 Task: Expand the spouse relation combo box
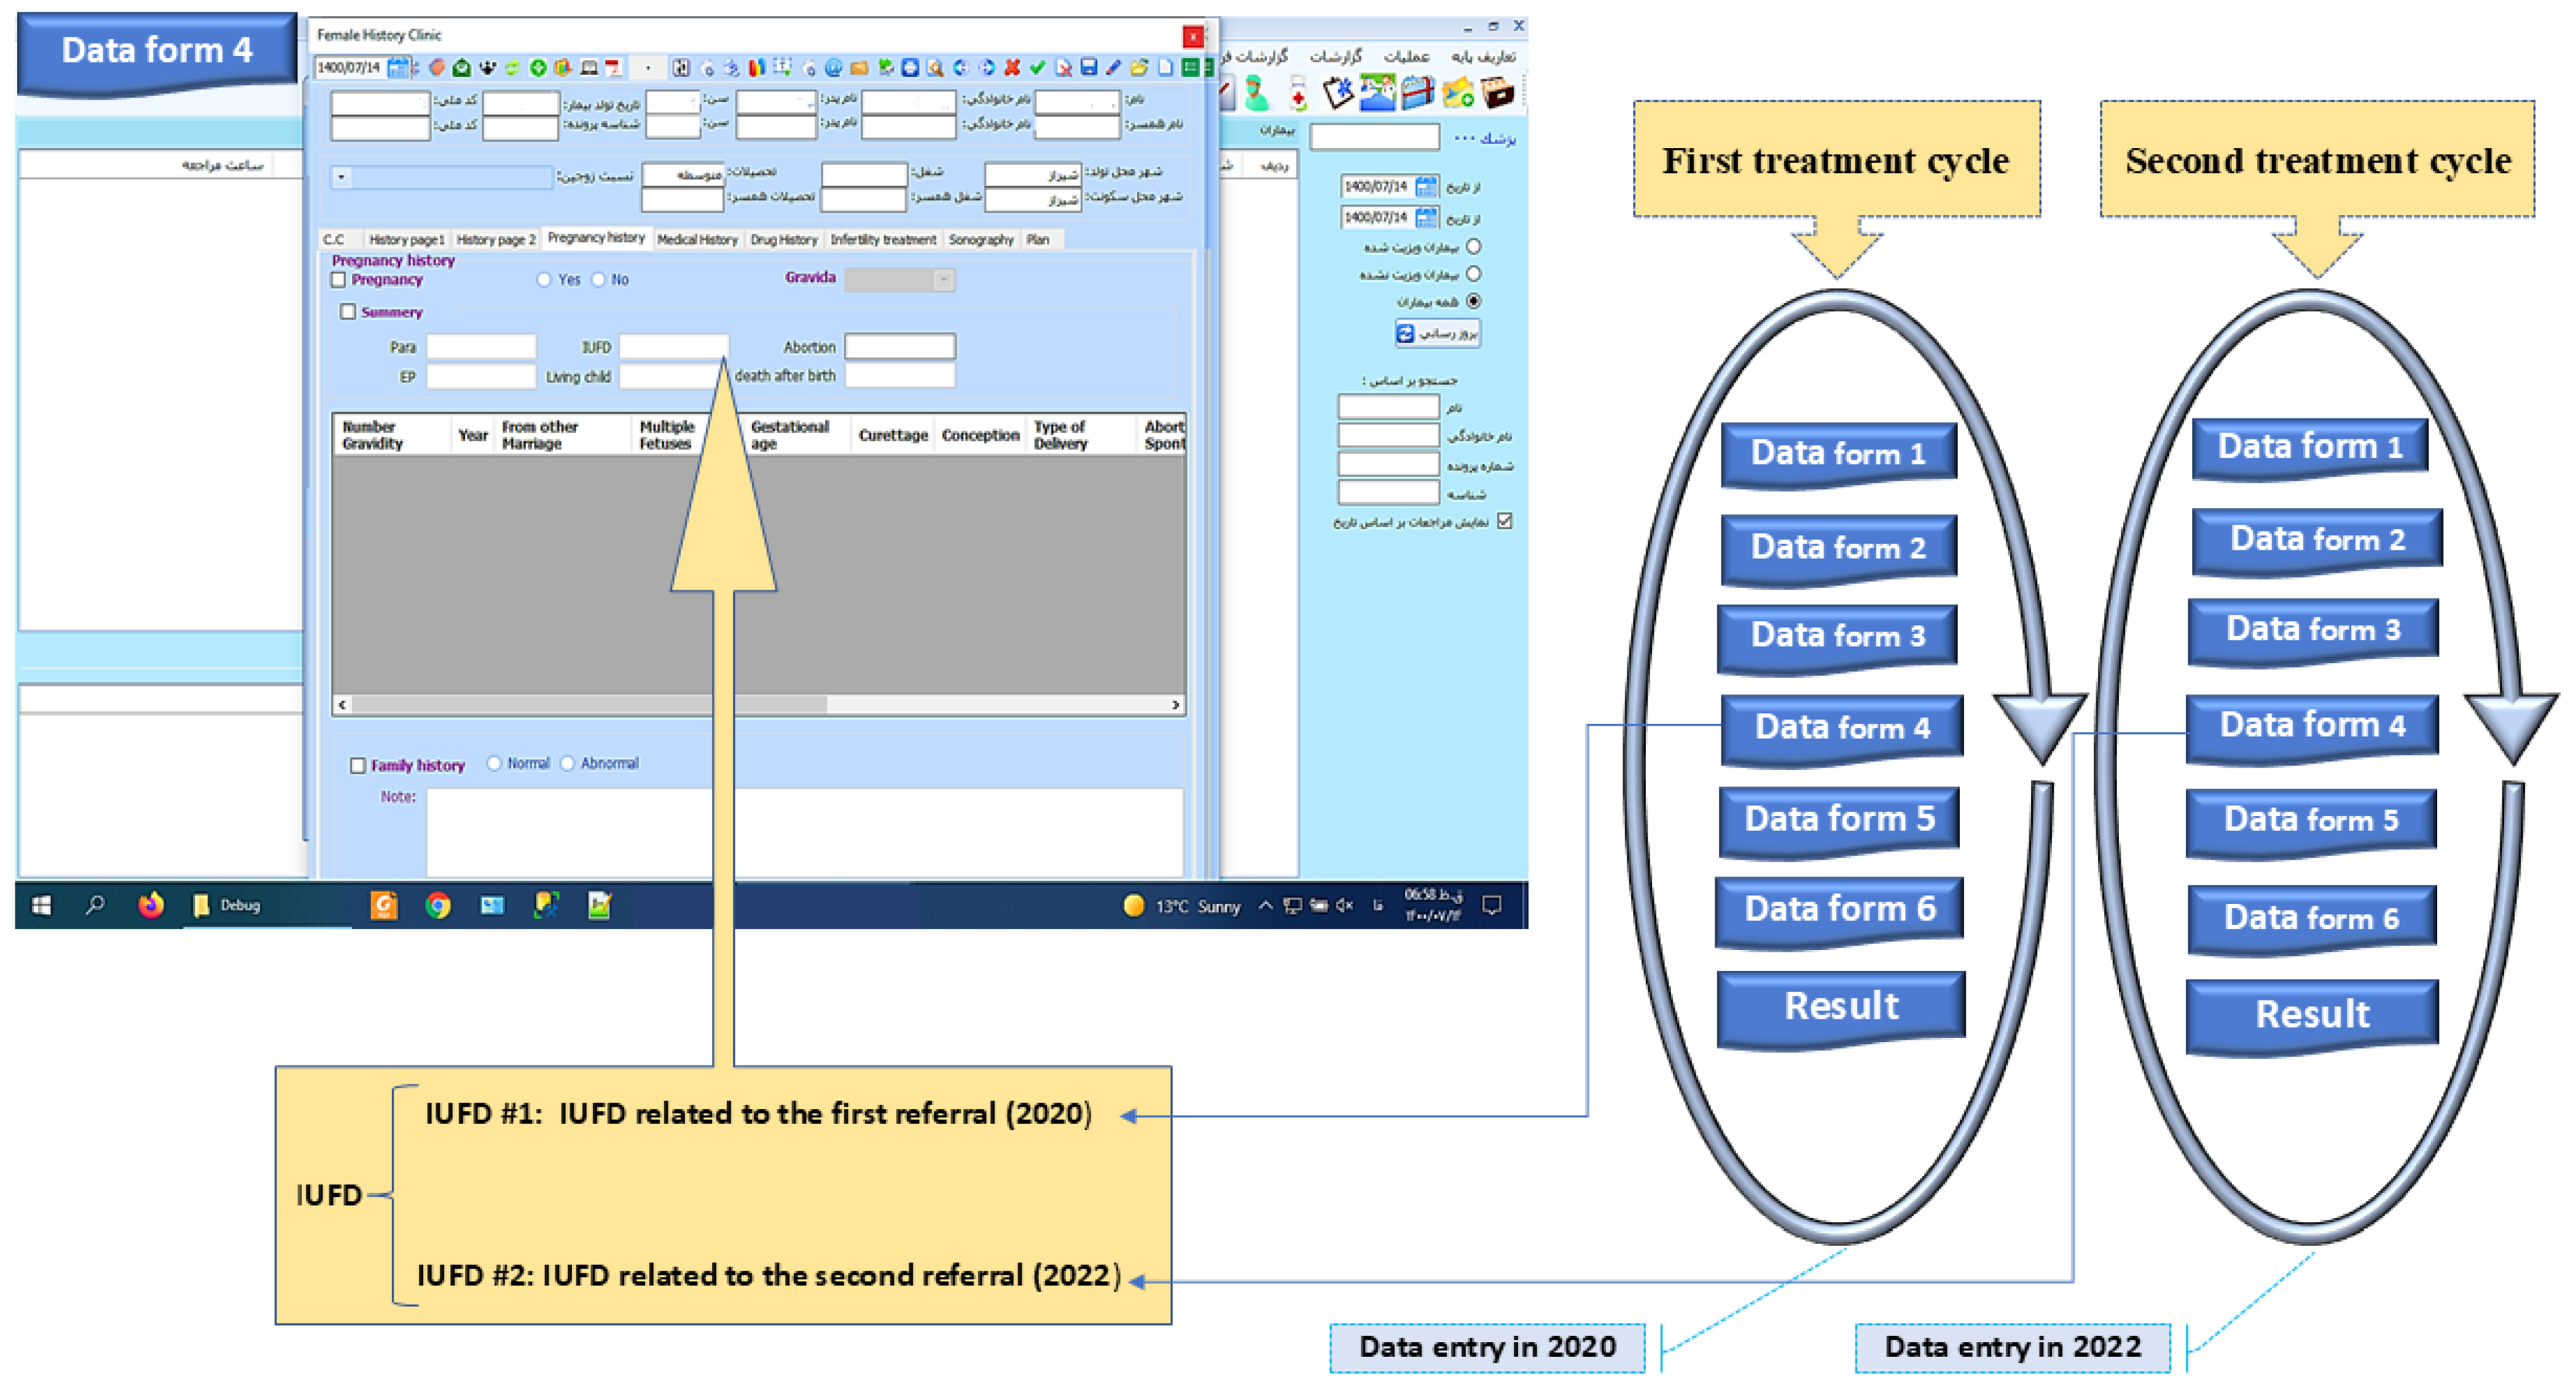pos(342,177)
